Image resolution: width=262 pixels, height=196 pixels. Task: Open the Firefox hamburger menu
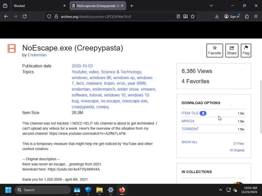click(256, 16)
